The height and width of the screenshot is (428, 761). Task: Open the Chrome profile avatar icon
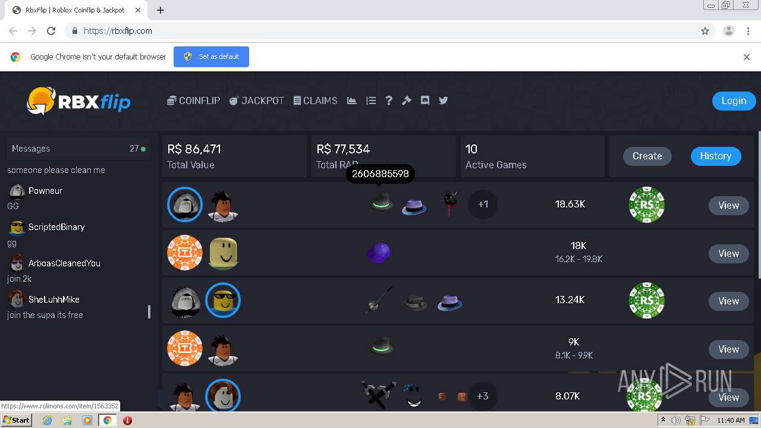tap(729, 31)
